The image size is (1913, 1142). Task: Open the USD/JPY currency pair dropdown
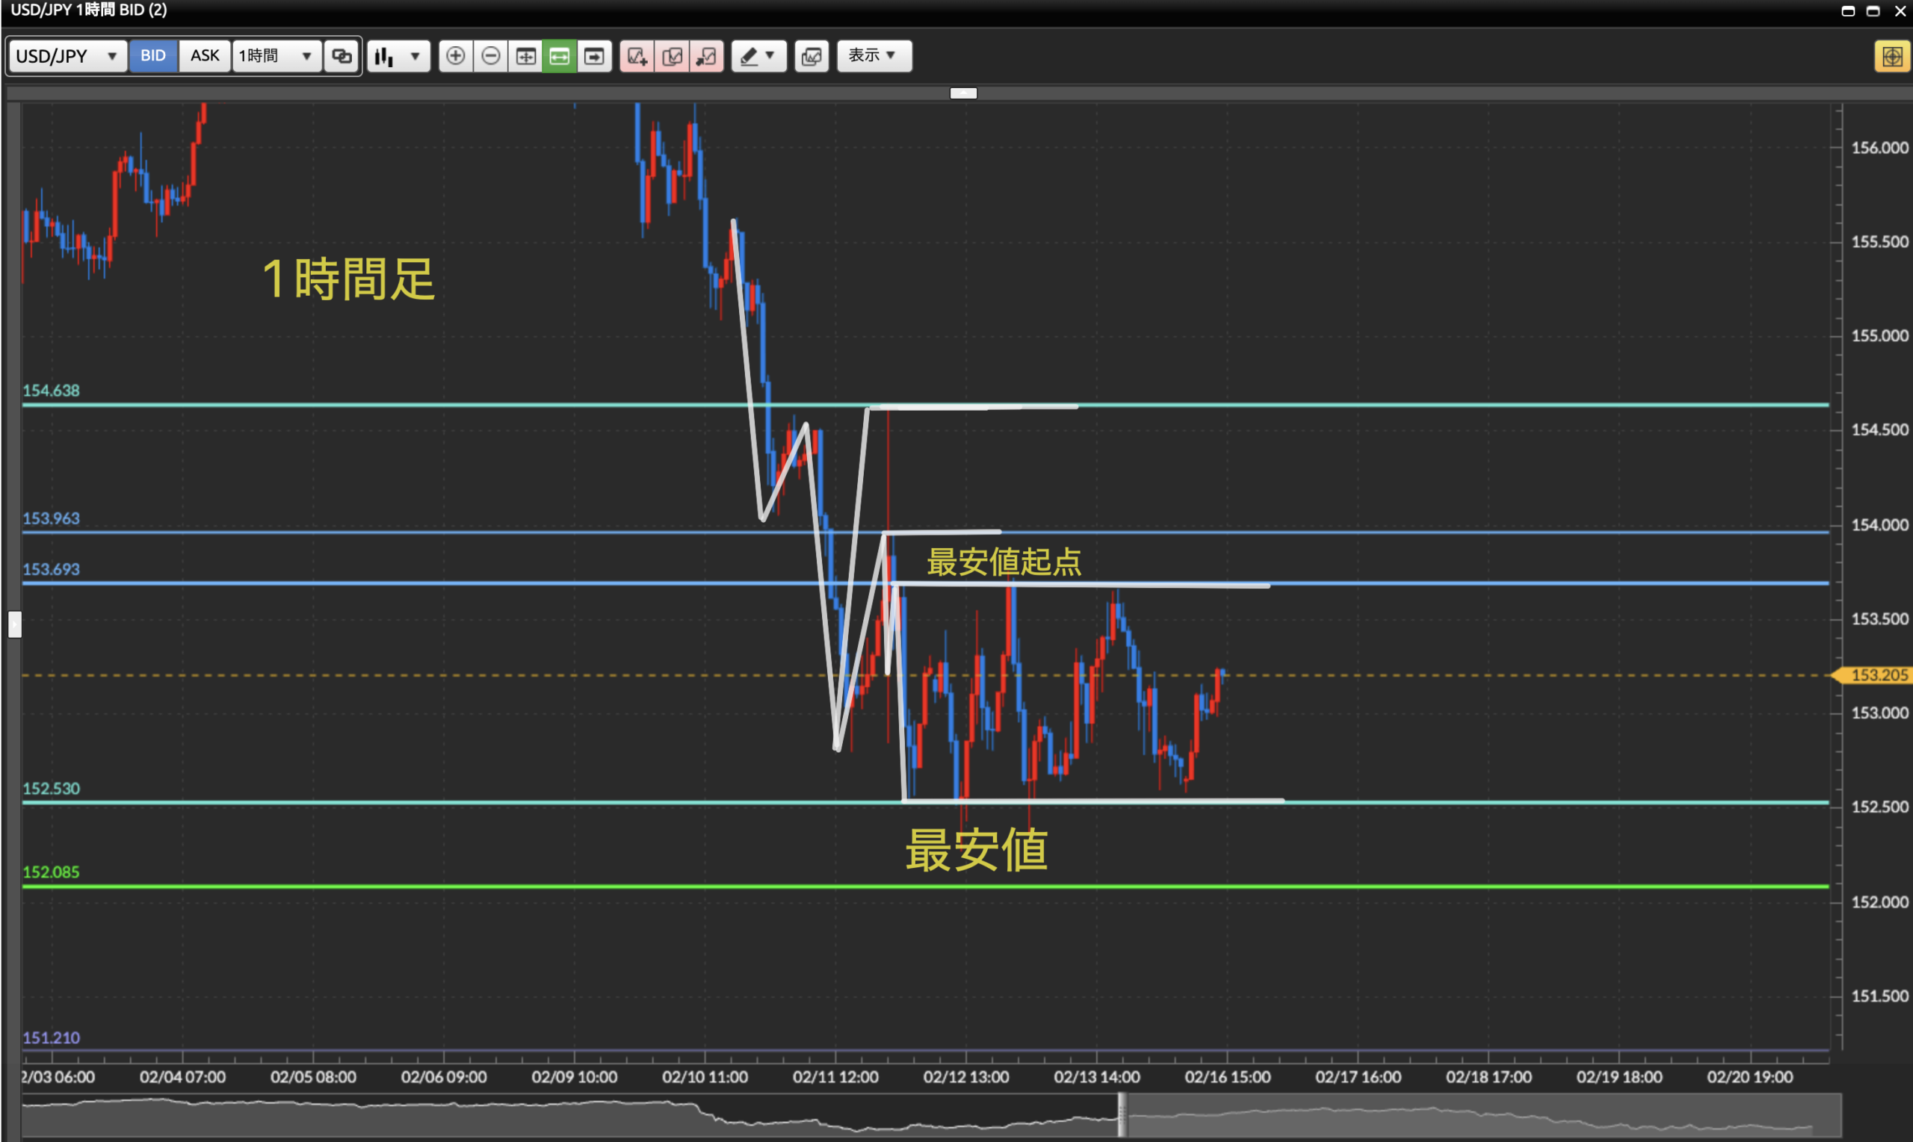tap(67, 55)
